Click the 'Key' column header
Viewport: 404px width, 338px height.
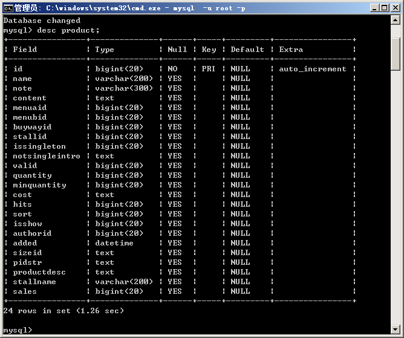pyautogui.click(x=209, y=50)
